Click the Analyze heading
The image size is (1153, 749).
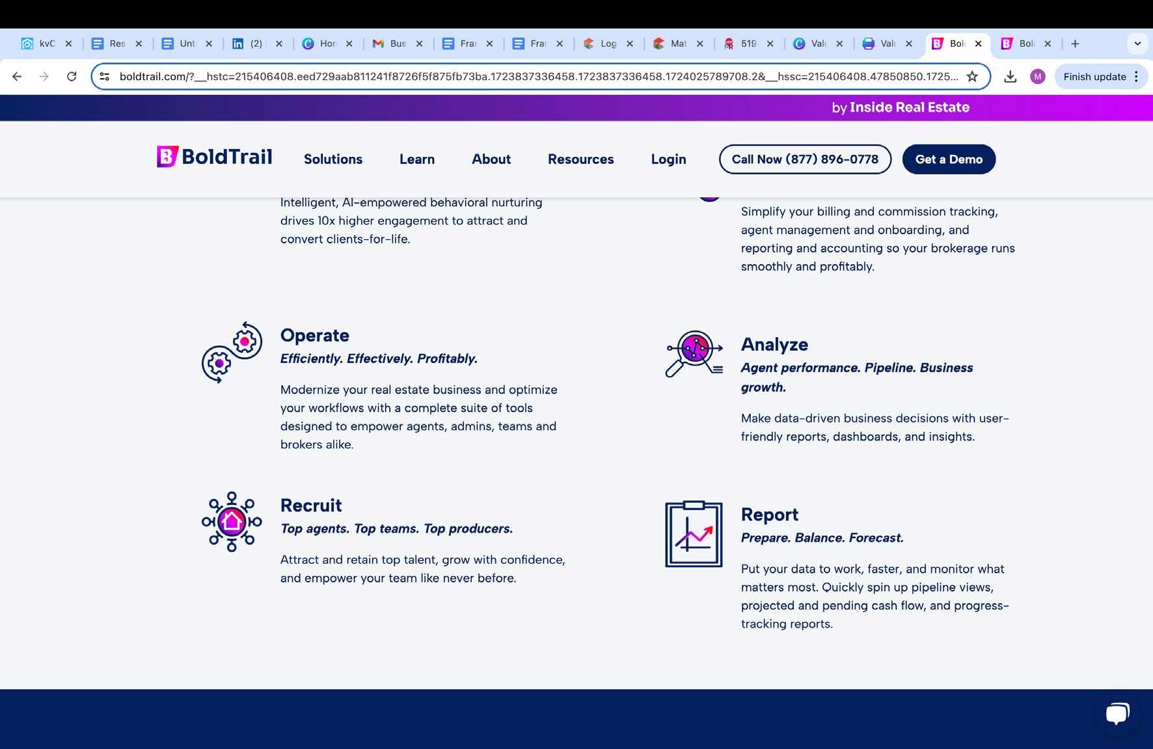click(774, 344)
